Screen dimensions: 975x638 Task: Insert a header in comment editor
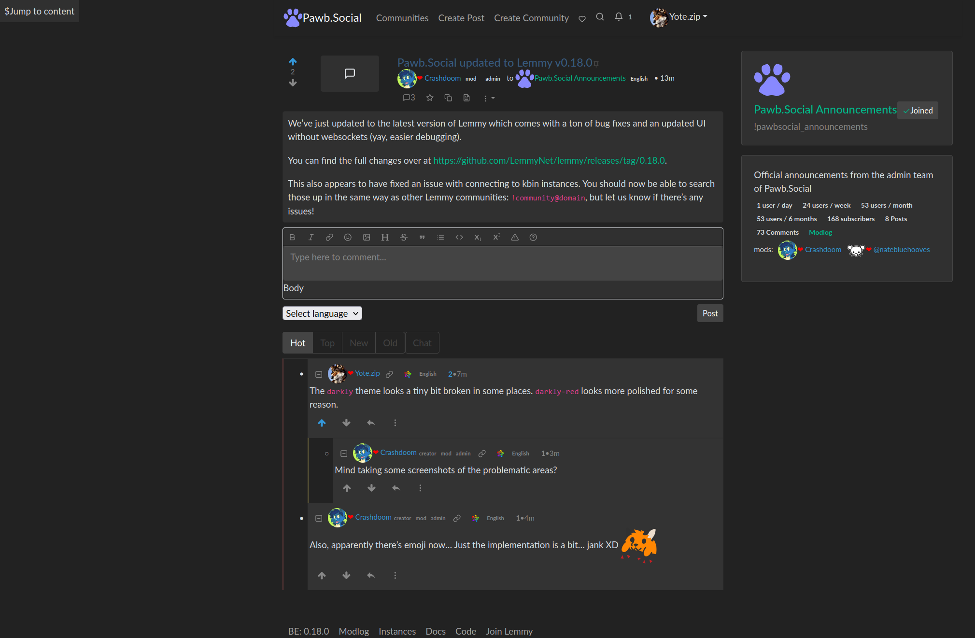tap(385, 237)
